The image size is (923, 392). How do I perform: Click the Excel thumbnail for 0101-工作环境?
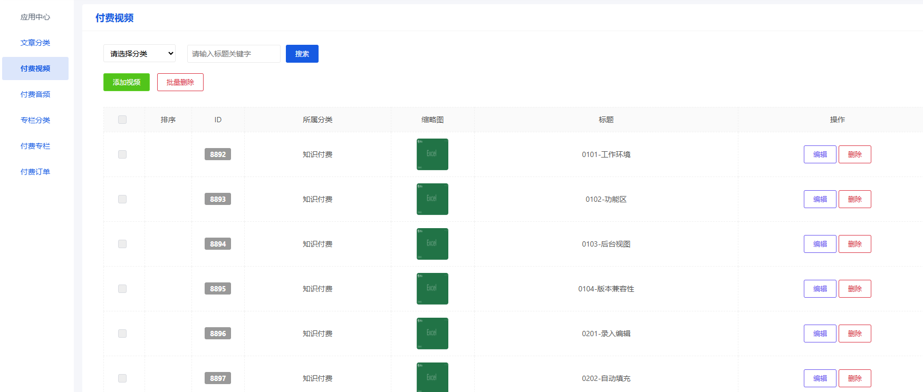432,154
